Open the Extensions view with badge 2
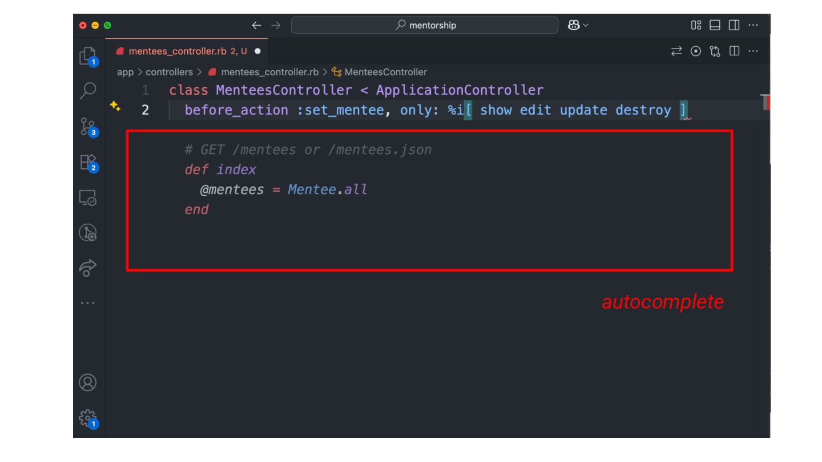822x462 pixels. pos(87,163)
